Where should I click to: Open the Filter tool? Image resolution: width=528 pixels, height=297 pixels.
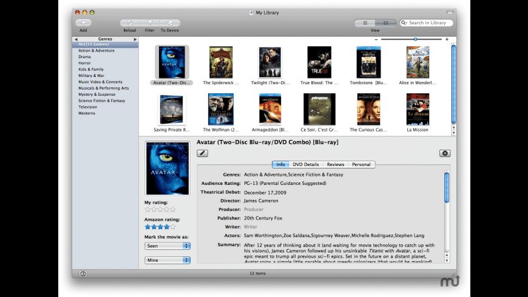[150, 22]
